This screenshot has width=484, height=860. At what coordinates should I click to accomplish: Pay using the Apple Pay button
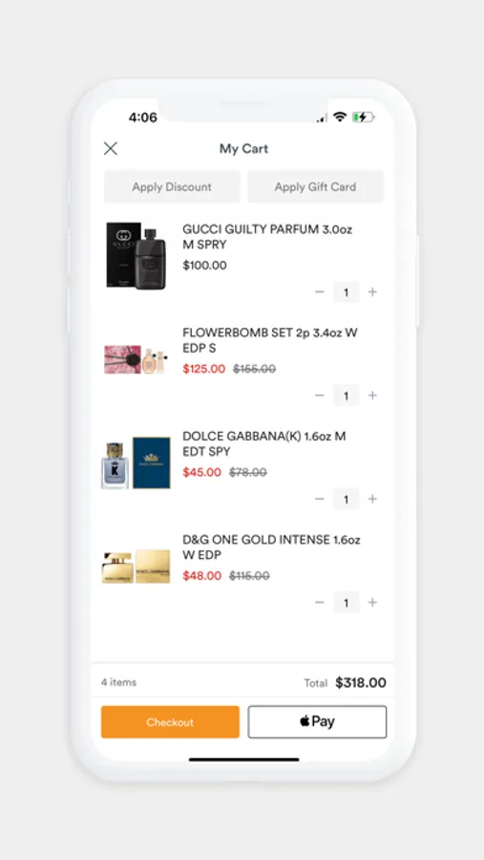tap(317, 721)
